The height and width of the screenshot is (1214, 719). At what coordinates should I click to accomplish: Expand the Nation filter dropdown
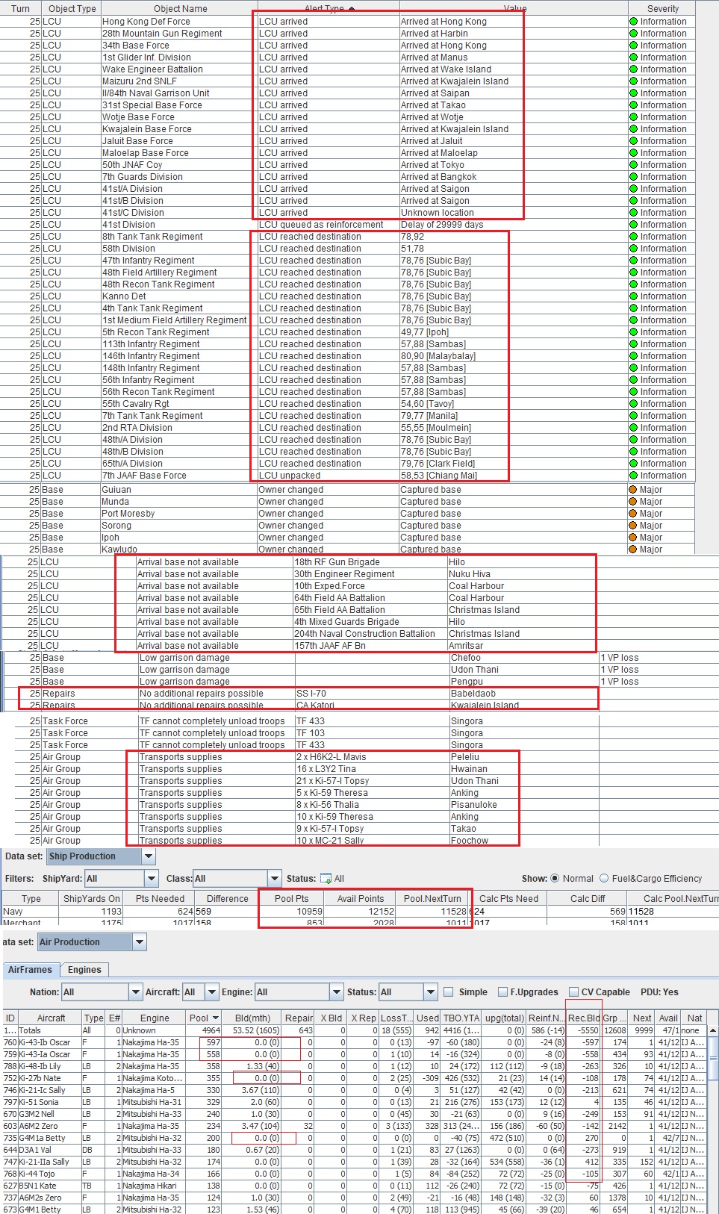point(136,992)
